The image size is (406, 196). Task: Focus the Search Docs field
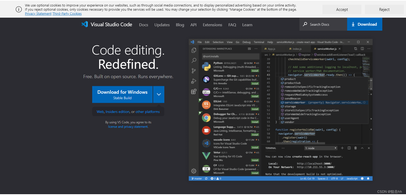[323, 24]
